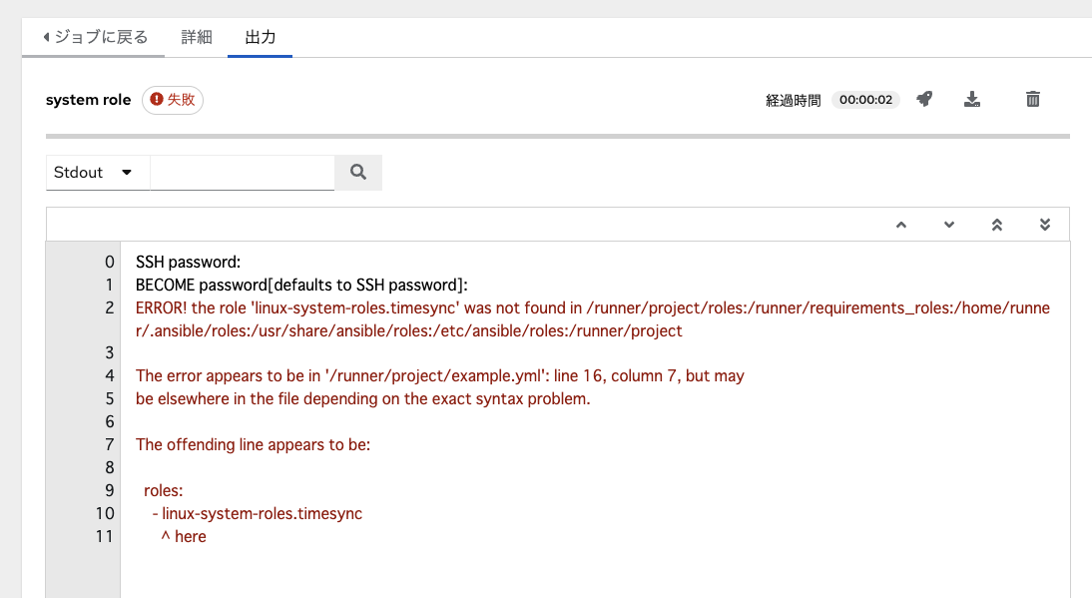Click line number 0 in the gutter
The width and height of the screenshot is (1092, 598).
(110, 262)
